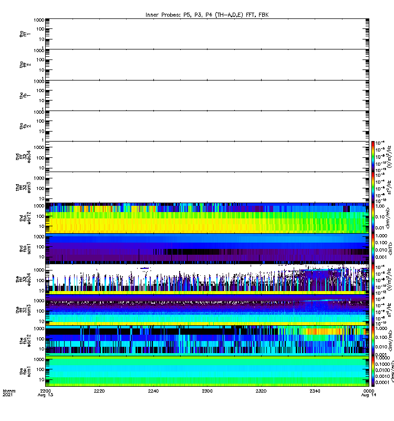Click the 'the fbk scm1' axis label
This screenshot has width=394, height=421.
[x=25, y=372]
